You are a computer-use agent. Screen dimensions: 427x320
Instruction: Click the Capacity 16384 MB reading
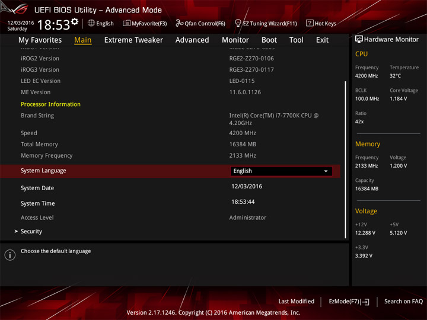coord(367,188)
